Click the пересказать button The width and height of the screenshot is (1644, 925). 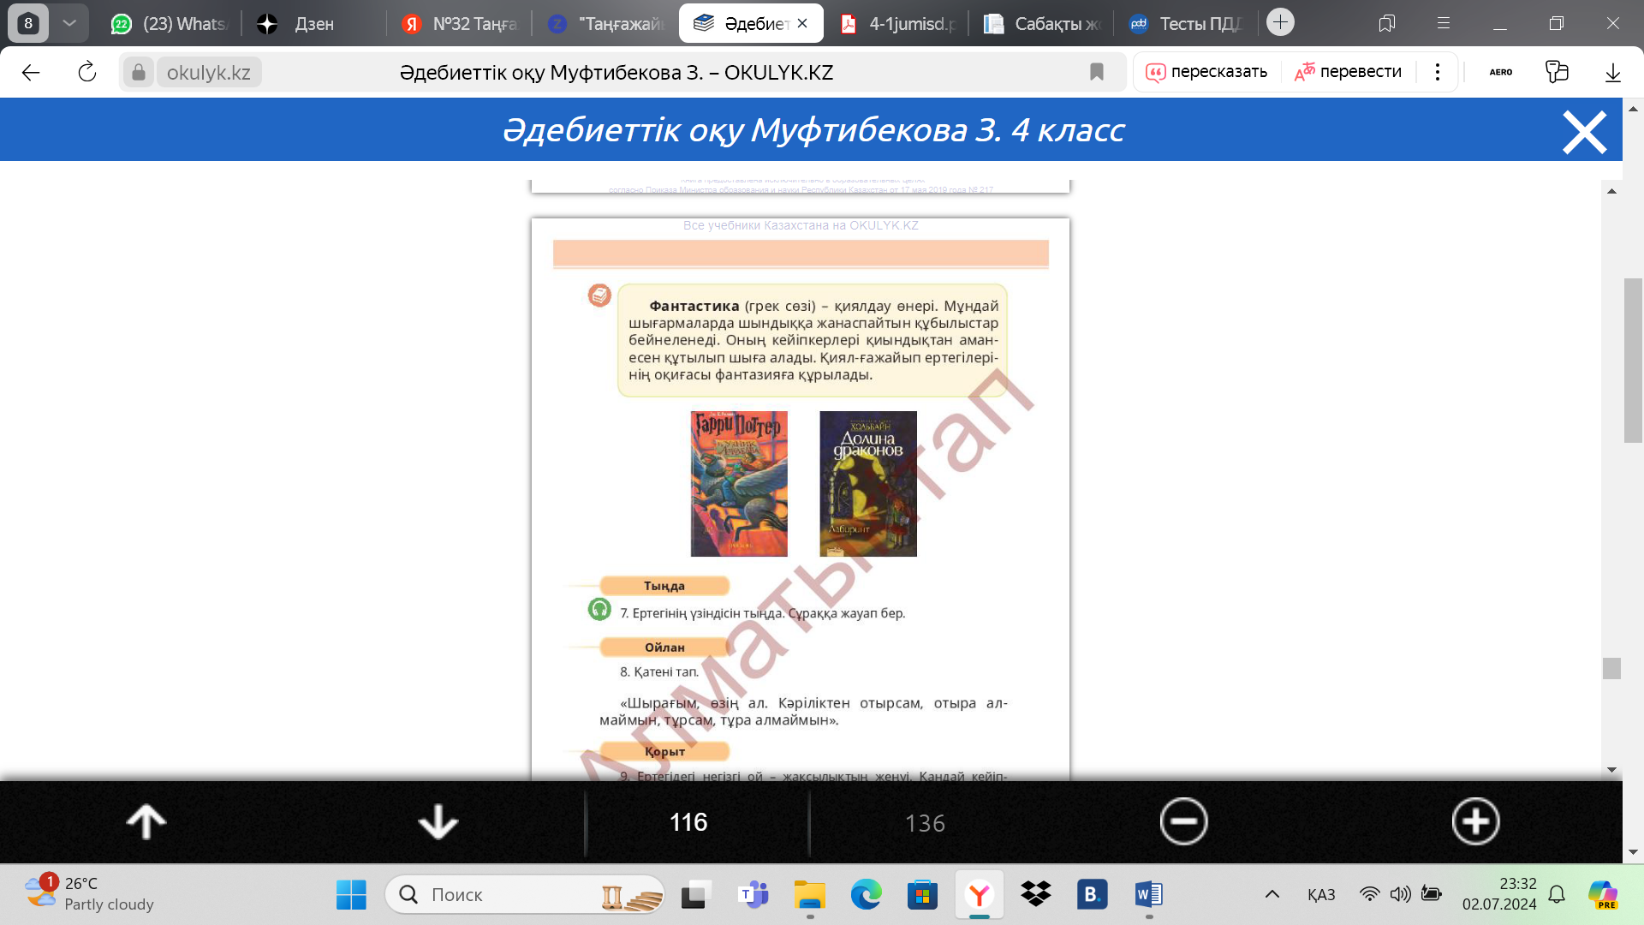(1206, 72)
